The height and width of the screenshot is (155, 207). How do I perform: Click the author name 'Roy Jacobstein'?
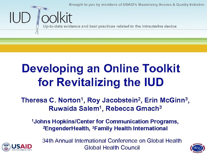pyautogui.click(x=113, y=100)
